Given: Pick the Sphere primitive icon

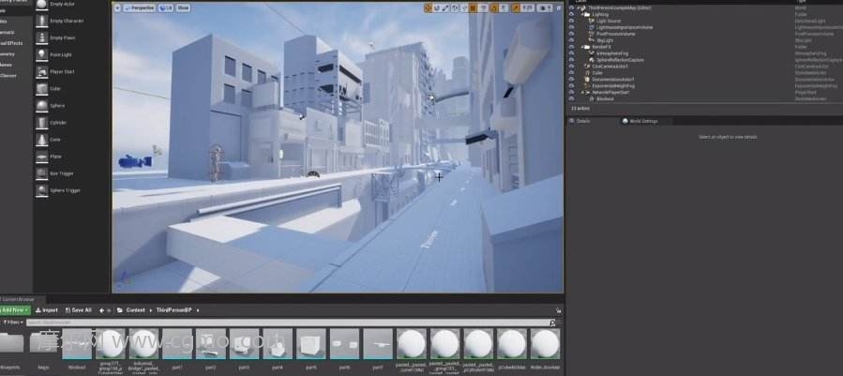Looking at the screenshot, I should [x=41, y=105].
